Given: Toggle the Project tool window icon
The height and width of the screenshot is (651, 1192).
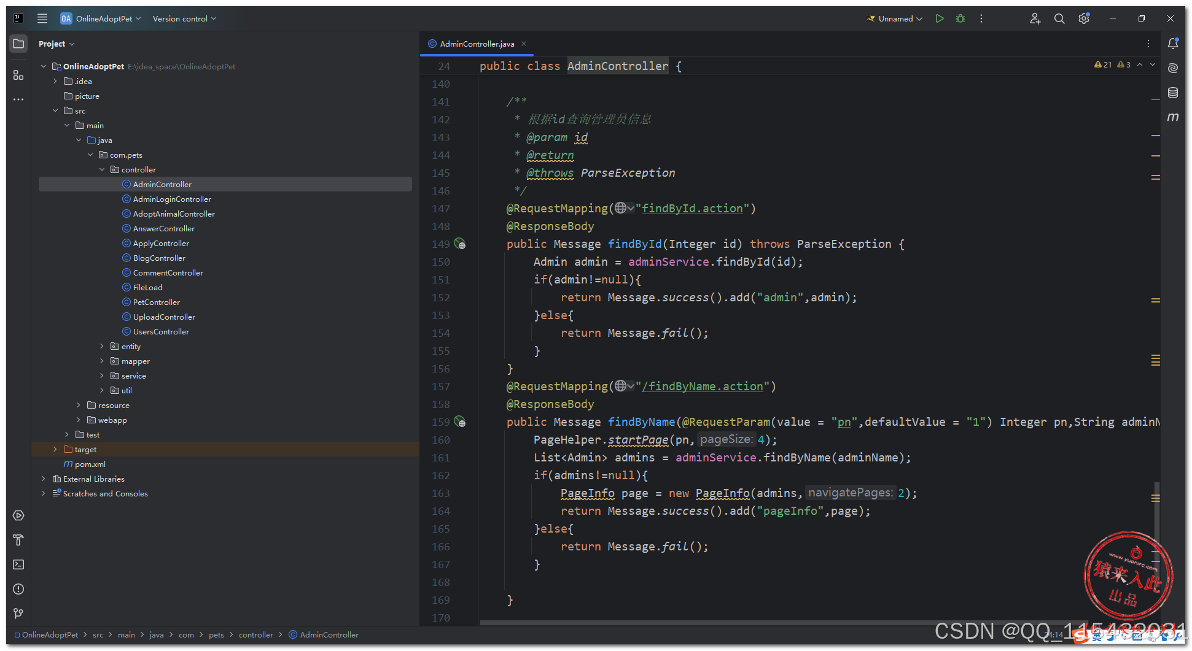Looking at the screenshot, I should 18,44.
